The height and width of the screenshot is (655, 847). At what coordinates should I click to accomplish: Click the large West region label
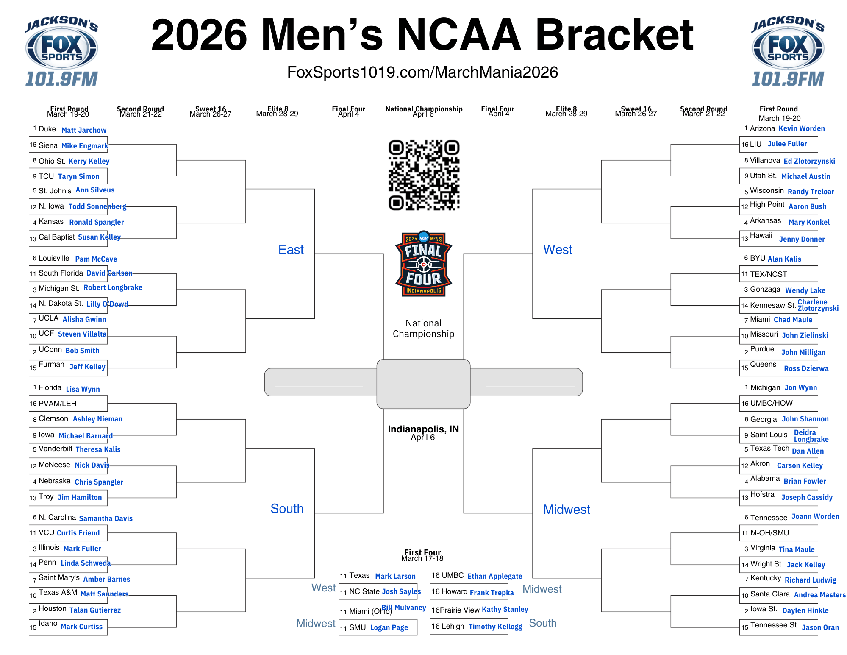[558, 250]
